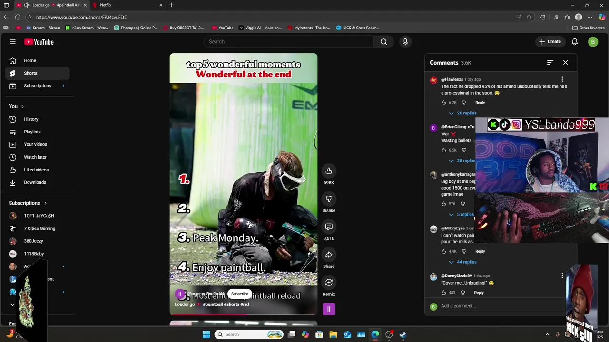The height and width of the screenshot is (342, 609).
Task: Click the comments icon showing 3,610
Action: coord(329,227)
